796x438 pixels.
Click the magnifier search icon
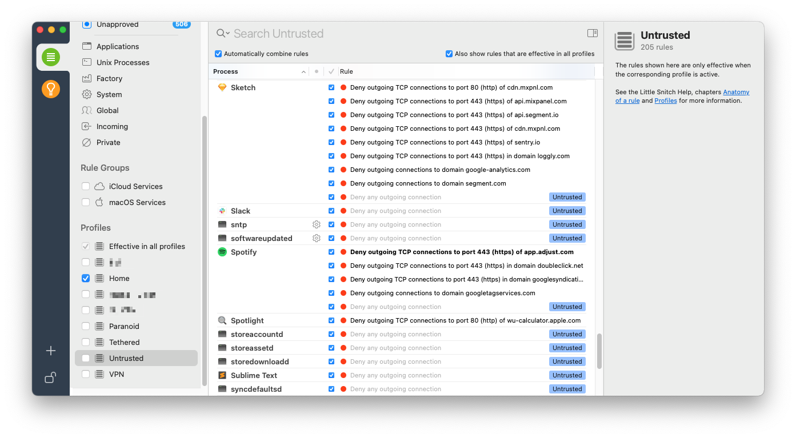pyautogui.click(x=221, y=33)
